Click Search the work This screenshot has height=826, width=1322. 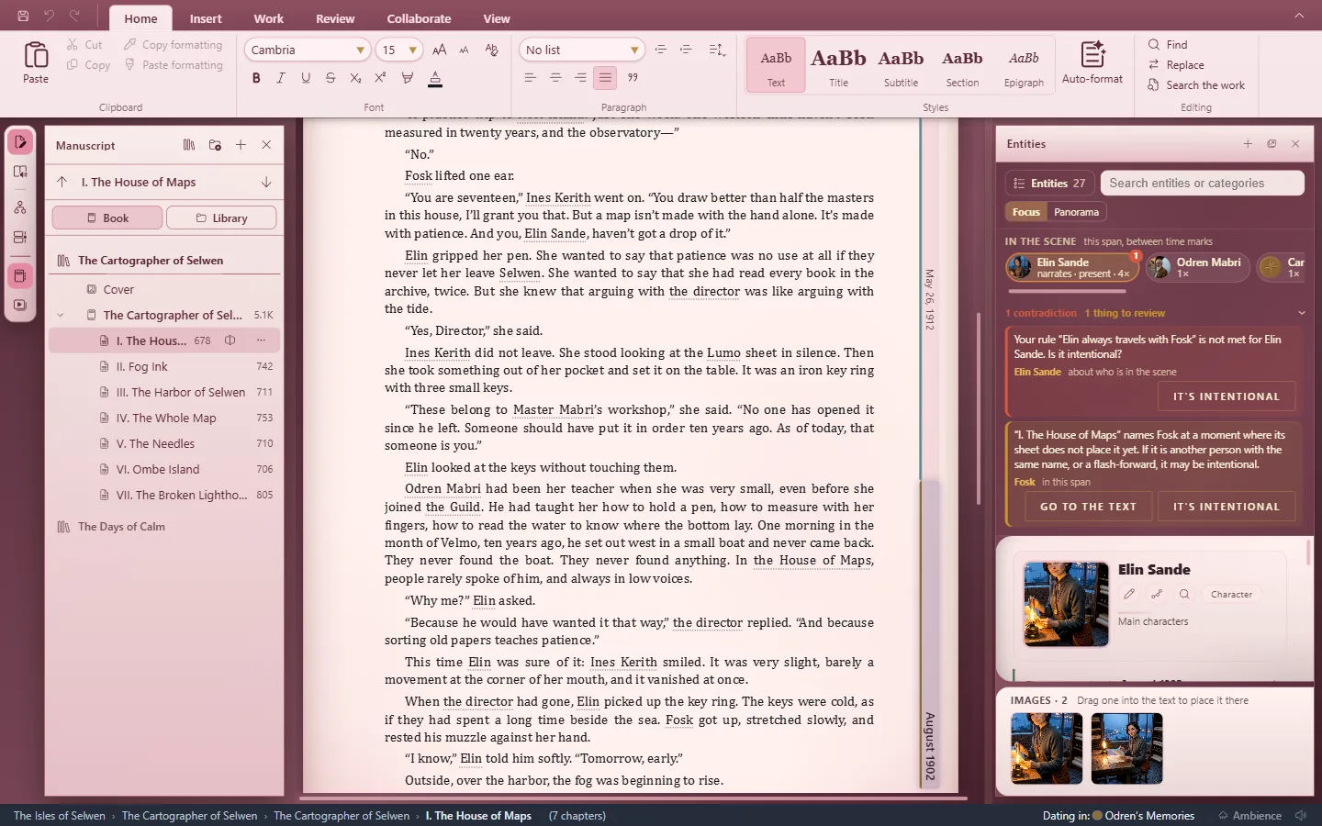[1196, 85]
